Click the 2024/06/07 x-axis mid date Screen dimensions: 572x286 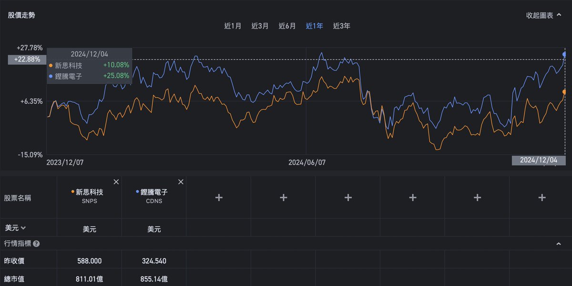[x=307, y=162]
